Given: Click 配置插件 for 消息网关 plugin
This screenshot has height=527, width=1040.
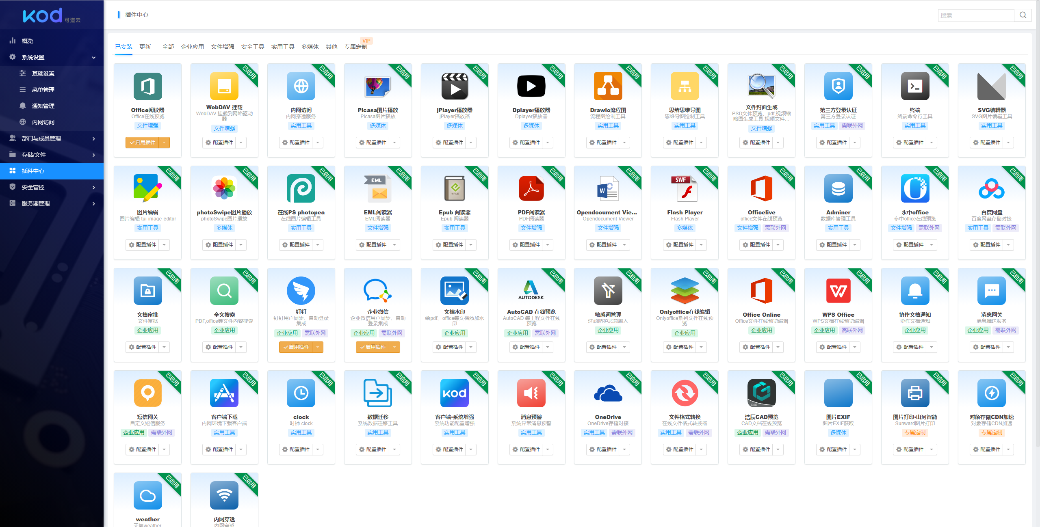Looking at the screenshot, I should (987, 347).
